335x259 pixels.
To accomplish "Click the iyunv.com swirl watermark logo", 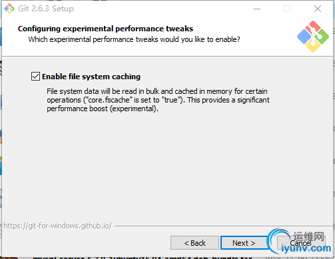I will (278, 242).
